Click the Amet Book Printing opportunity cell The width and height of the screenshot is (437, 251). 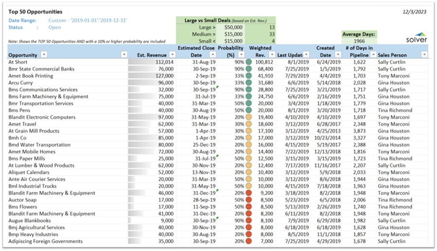click(31, 76)
